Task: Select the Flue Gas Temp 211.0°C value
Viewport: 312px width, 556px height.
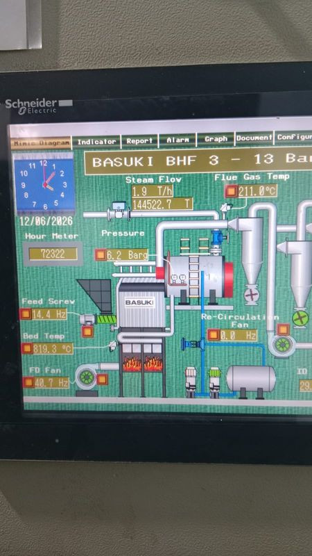Action: click(x=257, y=192)
